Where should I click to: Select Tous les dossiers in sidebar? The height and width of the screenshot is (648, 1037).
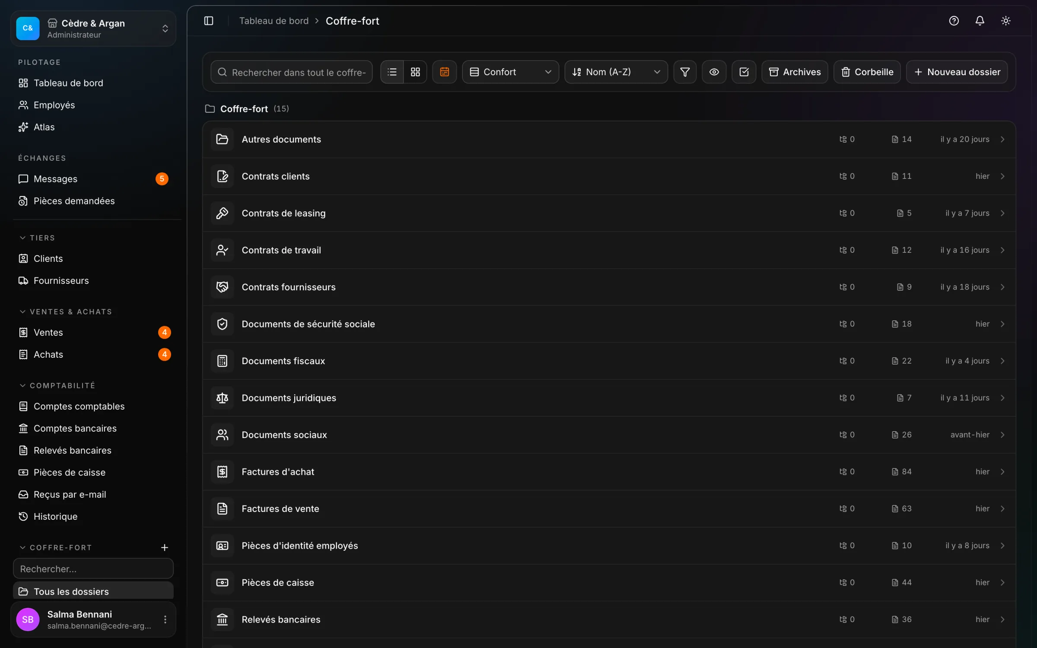tap(93, 591)
